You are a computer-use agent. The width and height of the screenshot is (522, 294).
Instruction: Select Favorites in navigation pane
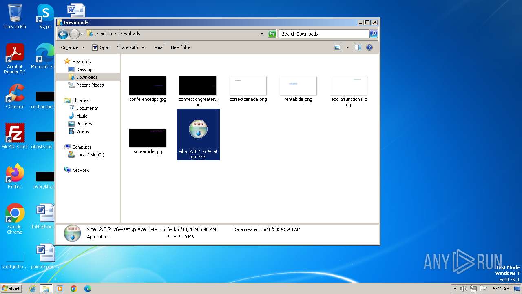click(81, 62)
